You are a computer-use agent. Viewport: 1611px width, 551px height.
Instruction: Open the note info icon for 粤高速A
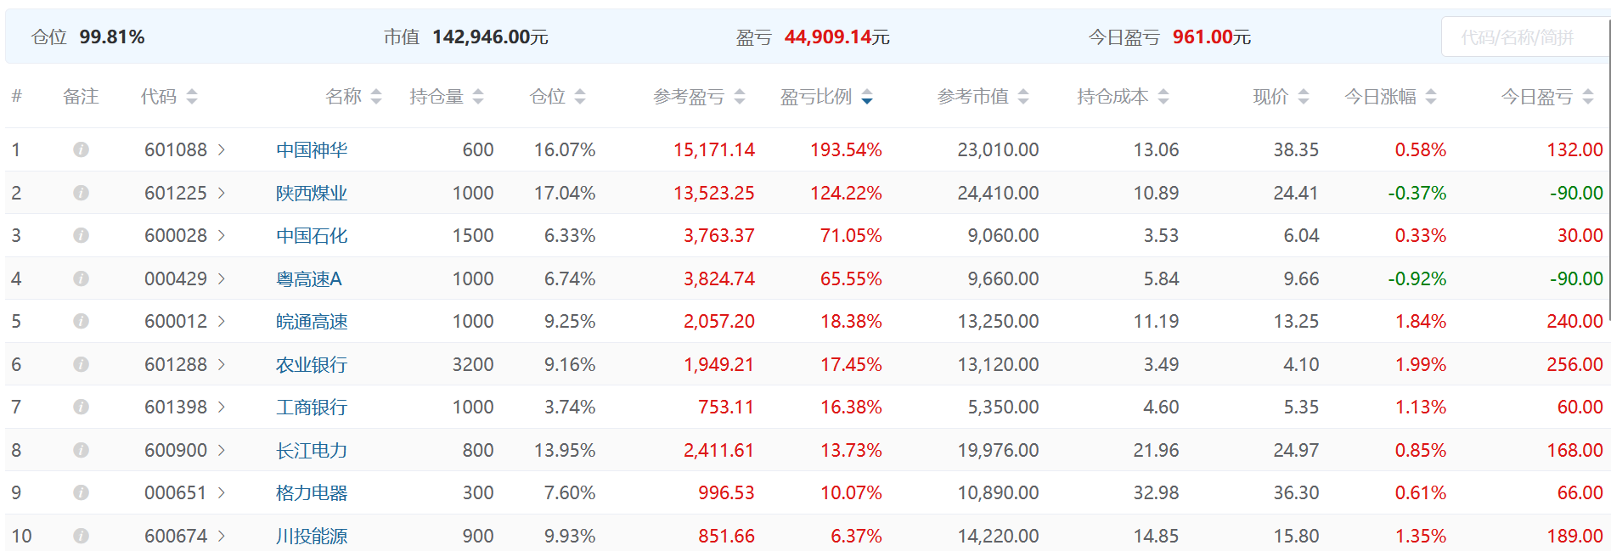pos(81,278)
